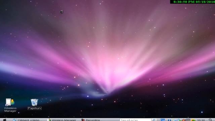Open the Wireless Manager desktop shortcut
The image size is (215, 121).
[10, 105]
